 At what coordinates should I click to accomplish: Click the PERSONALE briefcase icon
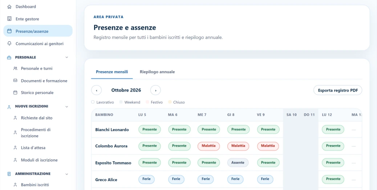click(9, 58)
